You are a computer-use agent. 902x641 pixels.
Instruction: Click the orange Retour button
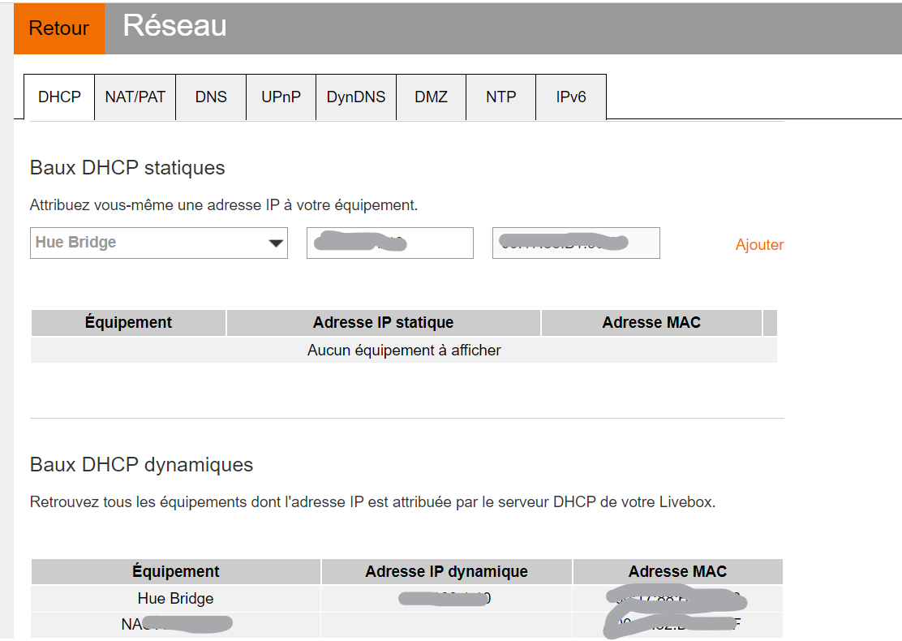(59, 28)
